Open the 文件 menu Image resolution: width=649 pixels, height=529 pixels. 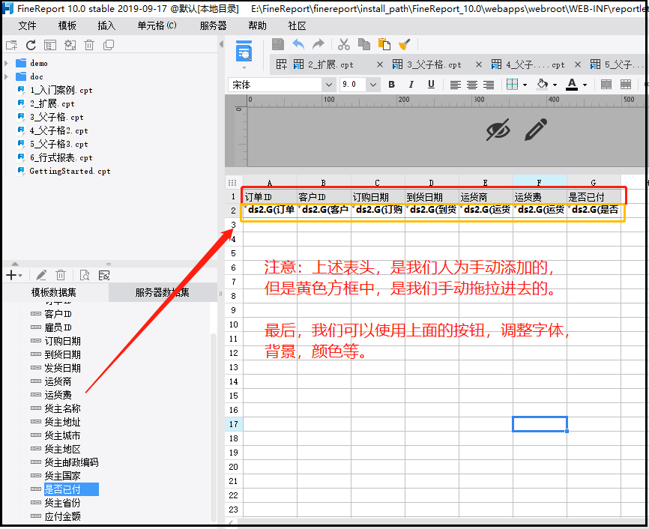pos(27,25)
